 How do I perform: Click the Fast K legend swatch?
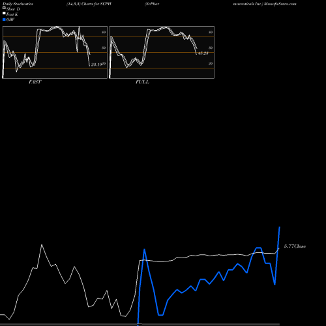[x=4, y=14]
